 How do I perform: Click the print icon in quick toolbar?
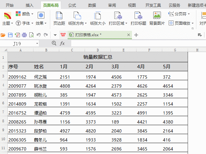pos(24,35)
